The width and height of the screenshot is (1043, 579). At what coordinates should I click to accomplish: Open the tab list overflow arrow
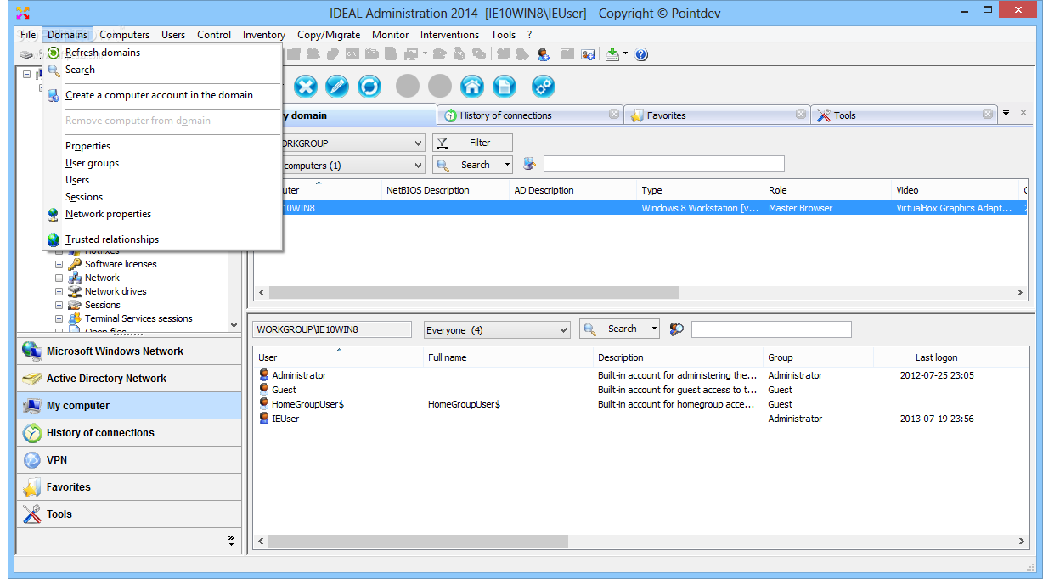click(1006, 112)
